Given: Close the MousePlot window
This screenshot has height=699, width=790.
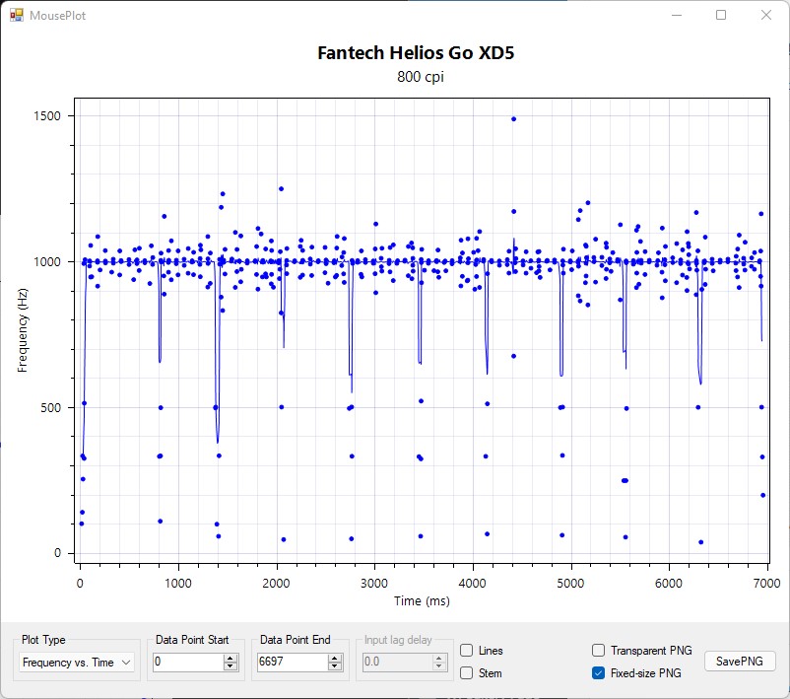Looking at the screenshot, I should 766,15.
